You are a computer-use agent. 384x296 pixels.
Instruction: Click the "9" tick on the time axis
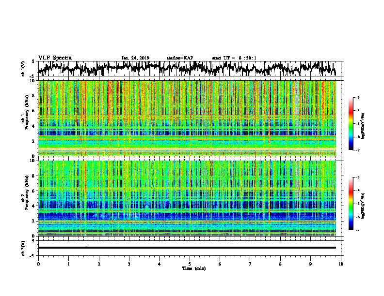click(x=310, y=264)
